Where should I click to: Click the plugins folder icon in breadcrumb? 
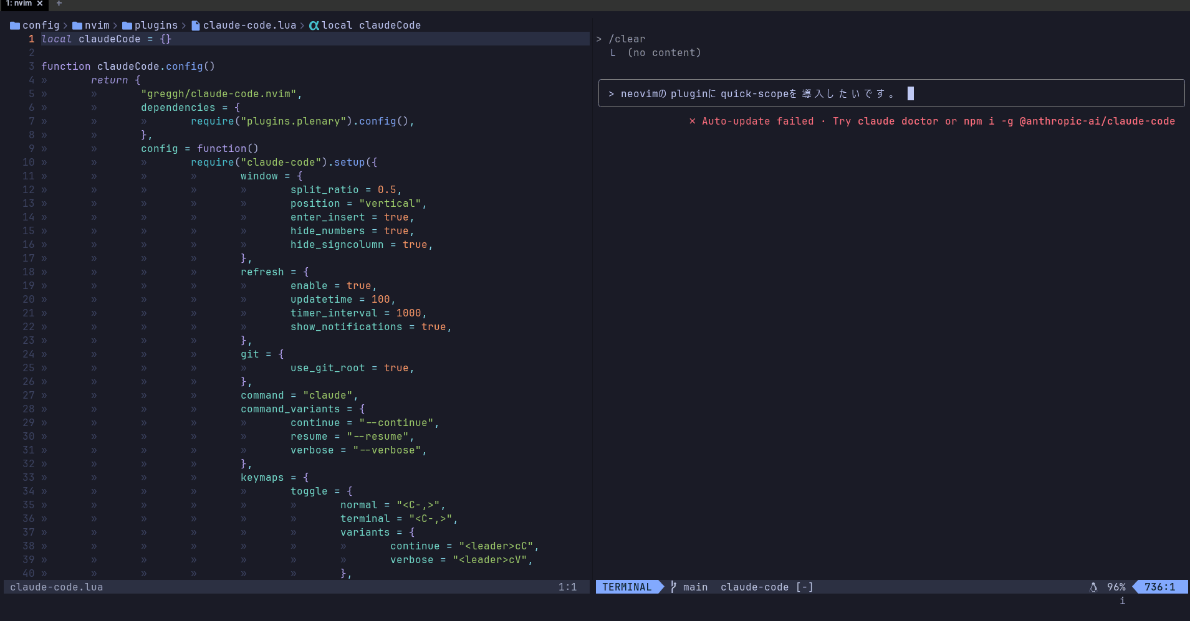[127, 26]
